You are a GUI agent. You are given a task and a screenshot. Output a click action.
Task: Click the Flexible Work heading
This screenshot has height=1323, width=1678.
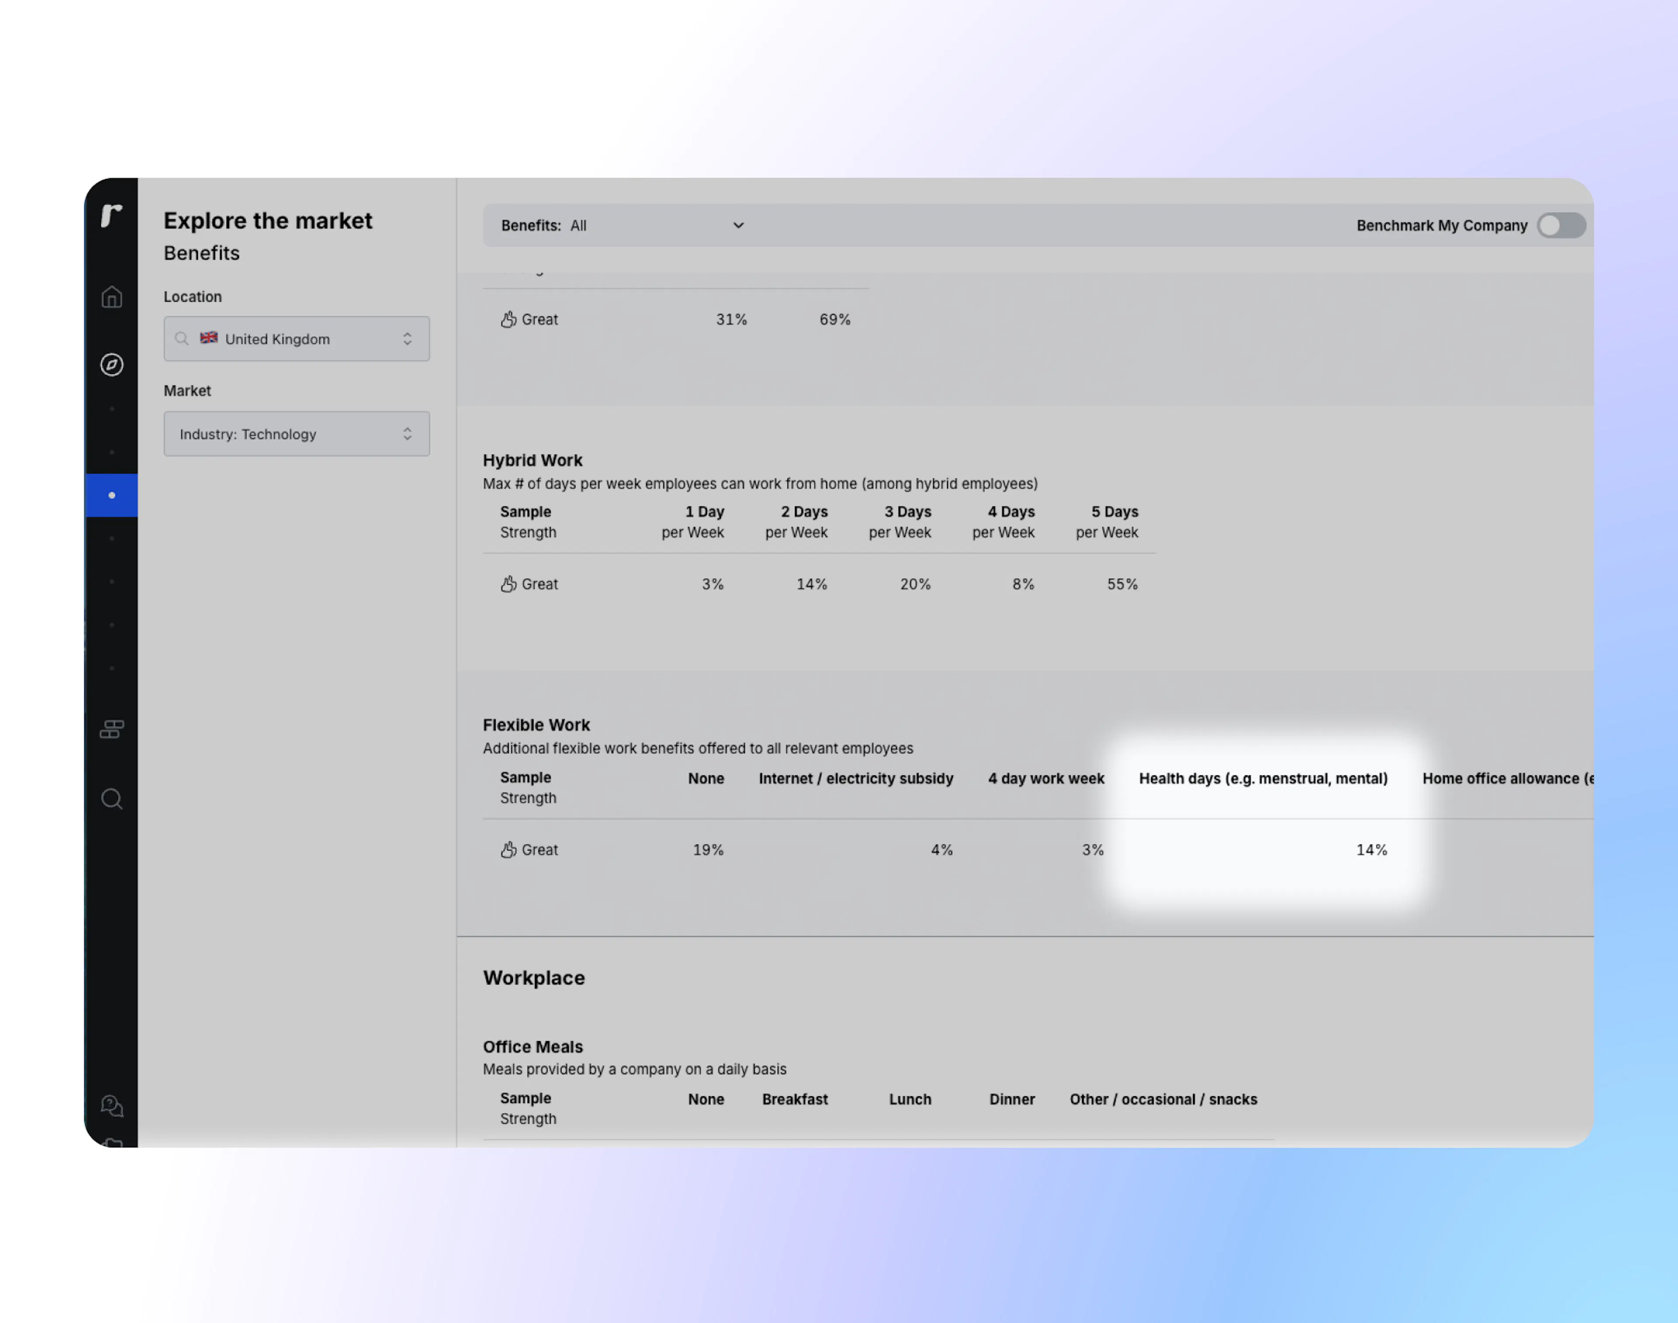tap(536, 725)
